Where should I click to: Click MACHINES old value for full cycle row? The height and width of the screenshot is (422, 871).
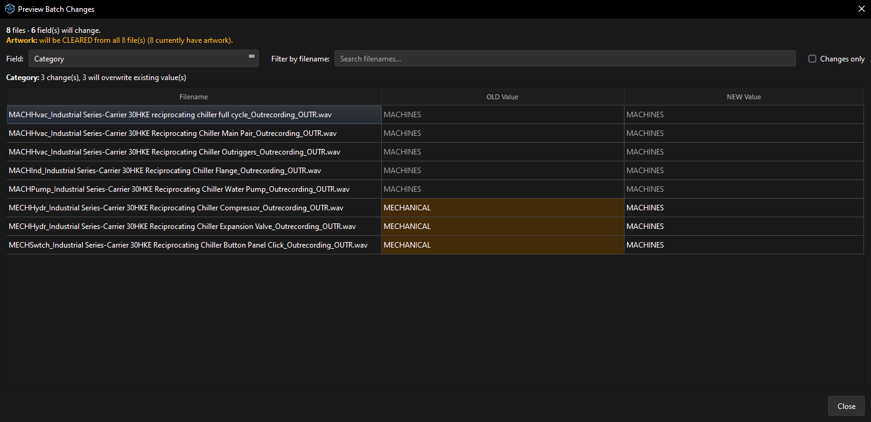pyautogui.click(x=502, y=115)
